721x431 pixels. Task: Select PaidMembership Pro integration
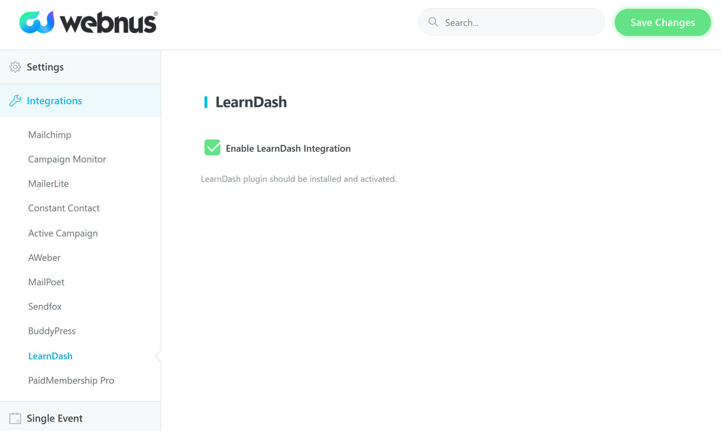click(71, 380)
